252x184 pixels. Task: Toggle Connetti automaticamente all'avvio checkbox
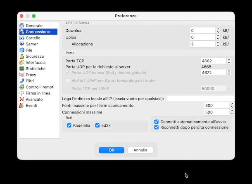point(156,122)
